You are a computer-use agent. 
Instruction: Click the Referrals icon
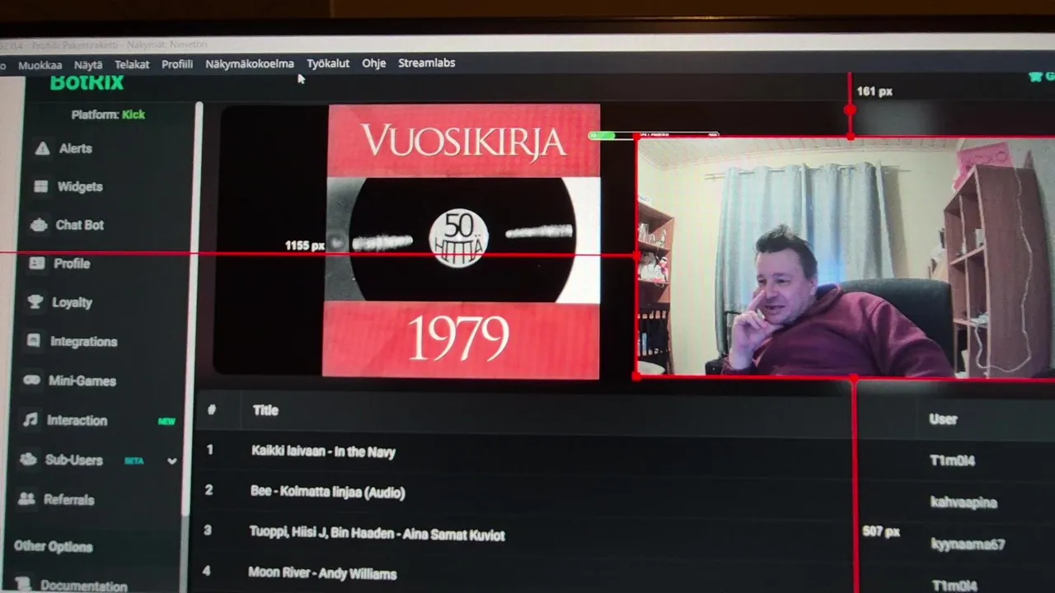click(26, 499)
